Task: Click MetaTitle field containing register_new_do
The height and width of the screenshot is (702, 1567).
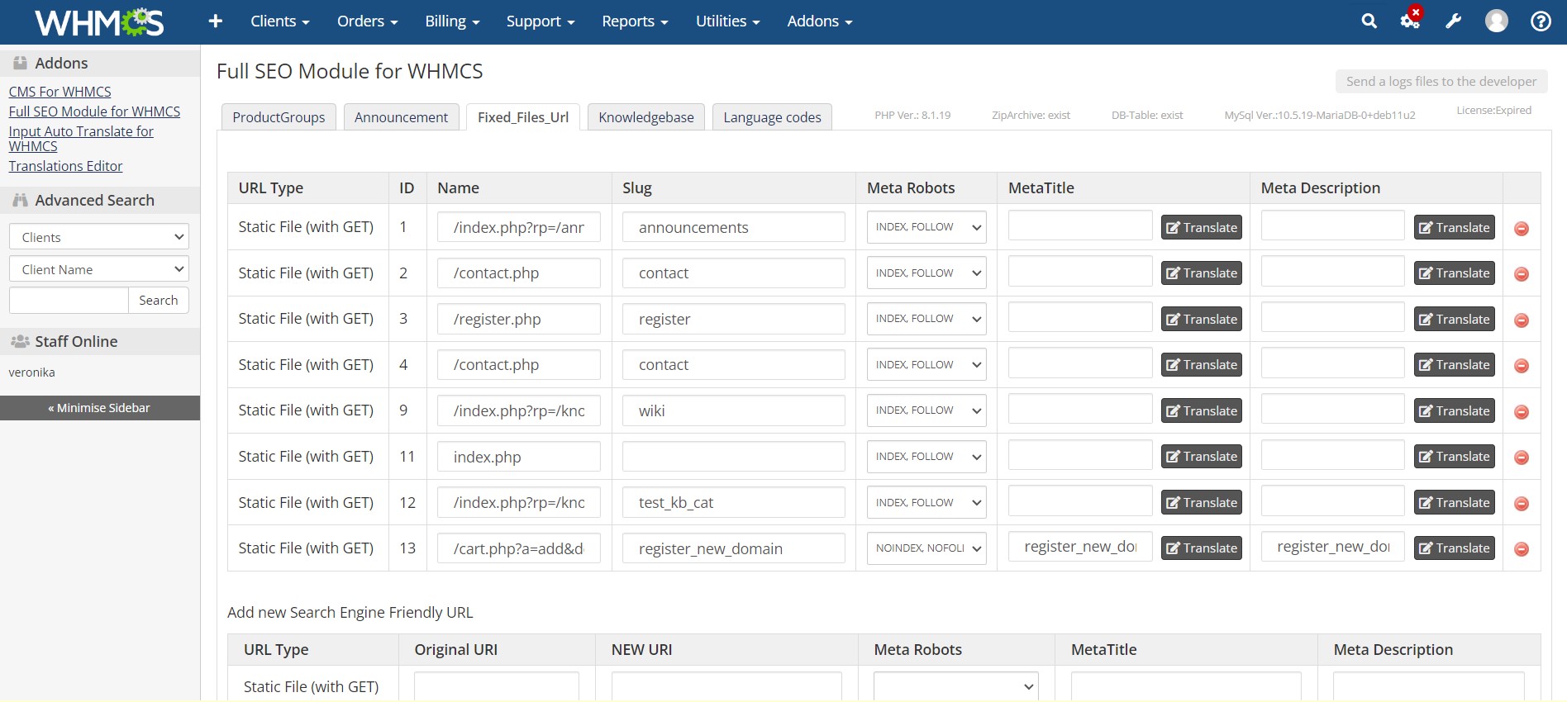Action: tap(1080, 546)
